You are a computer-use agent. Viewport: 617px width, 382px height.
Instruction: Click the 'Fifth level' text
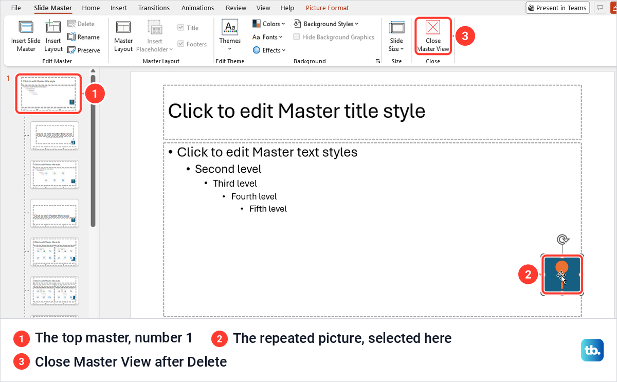click(x=268, y=209)
